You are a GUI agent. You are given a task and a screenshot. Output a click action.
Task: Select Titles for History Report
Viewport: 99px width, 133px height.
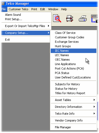coord(74,93)
